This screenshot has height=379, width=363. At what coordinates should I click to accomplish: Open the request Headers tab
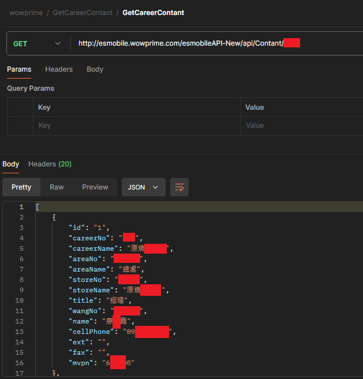point(59,69)
